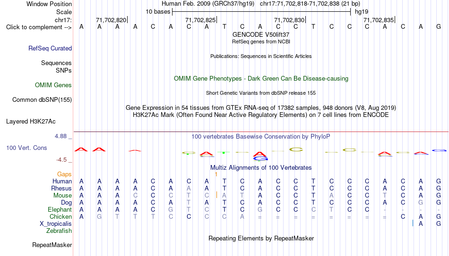
Task: Click the 'Human Feb. 2009 (GRCh37/hg19)' assembly text
Action: click(x=208, y=4)
